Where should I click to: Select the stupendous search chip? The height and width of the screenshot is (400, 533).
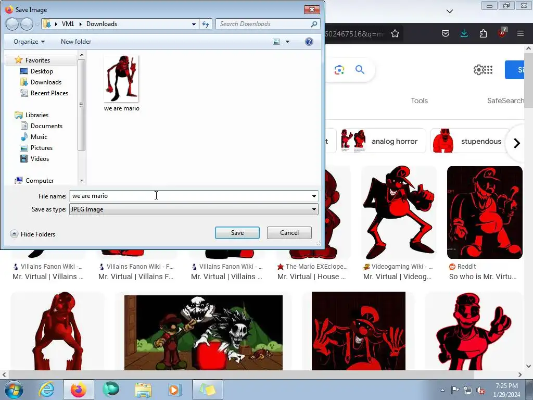point(470,141)
